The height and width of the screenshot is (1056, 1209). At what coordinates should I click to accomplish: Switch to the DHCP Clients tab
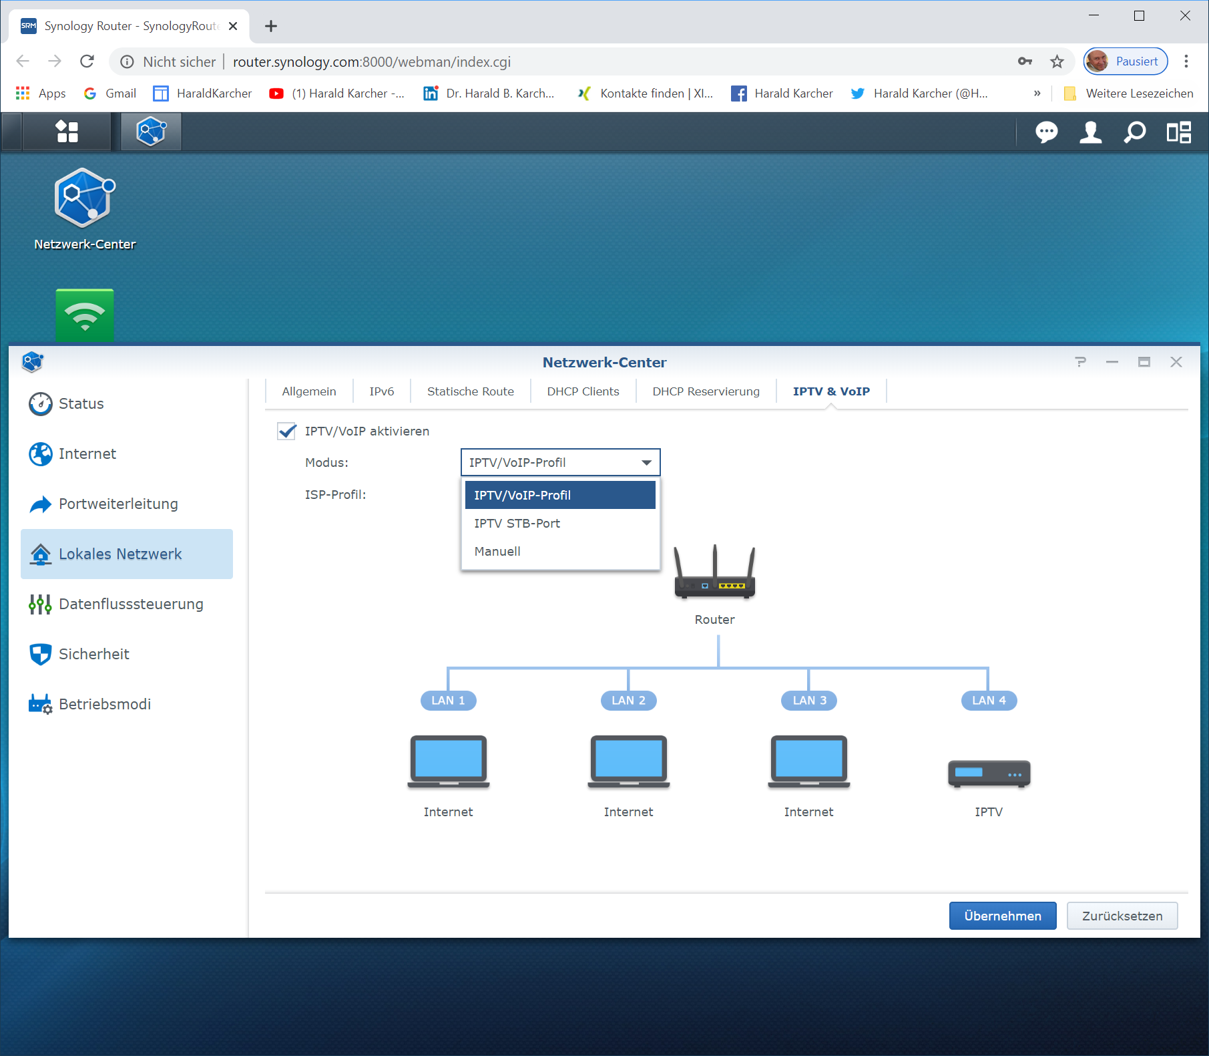(583, 391)
